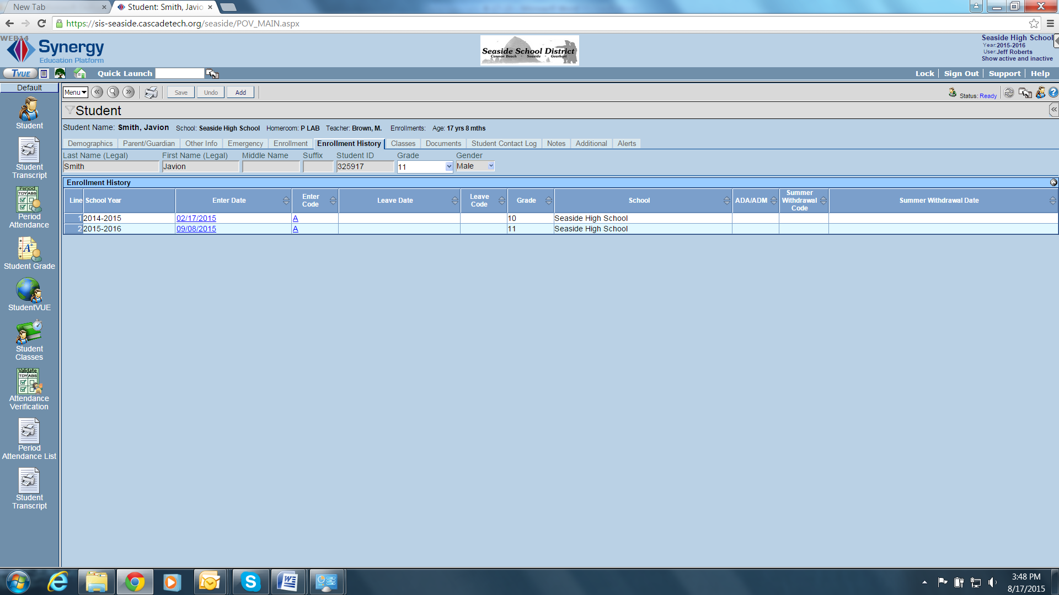Collapse the Enrollment History section circle button
1059x595 pixels.
1053,182
